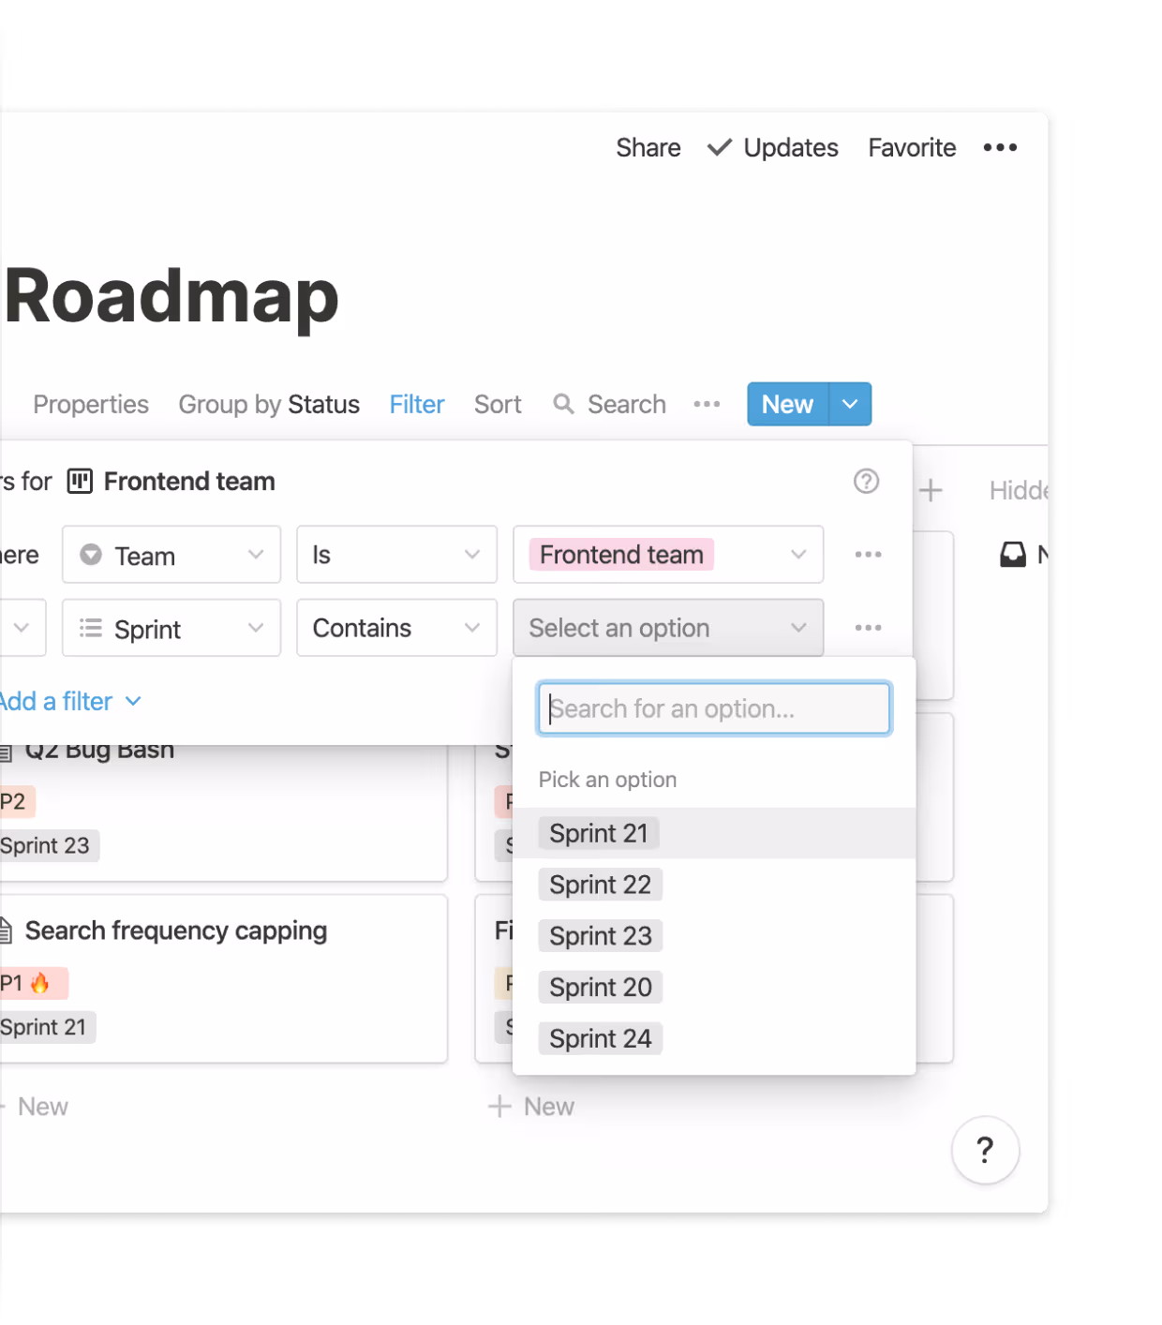Viewport: 1162px width, 1325px height.
Task: Click the filter help question mark icon
Action: 866,482
